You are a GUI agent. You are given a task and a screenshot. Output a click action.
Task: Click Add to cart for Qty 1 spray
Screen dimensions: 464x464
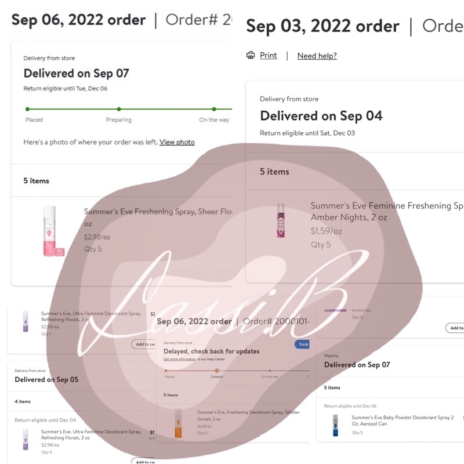point(144,345)
